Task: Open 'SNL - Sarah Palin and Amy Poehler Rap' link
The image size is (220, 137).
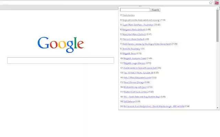Action: [x=142, y=97]
